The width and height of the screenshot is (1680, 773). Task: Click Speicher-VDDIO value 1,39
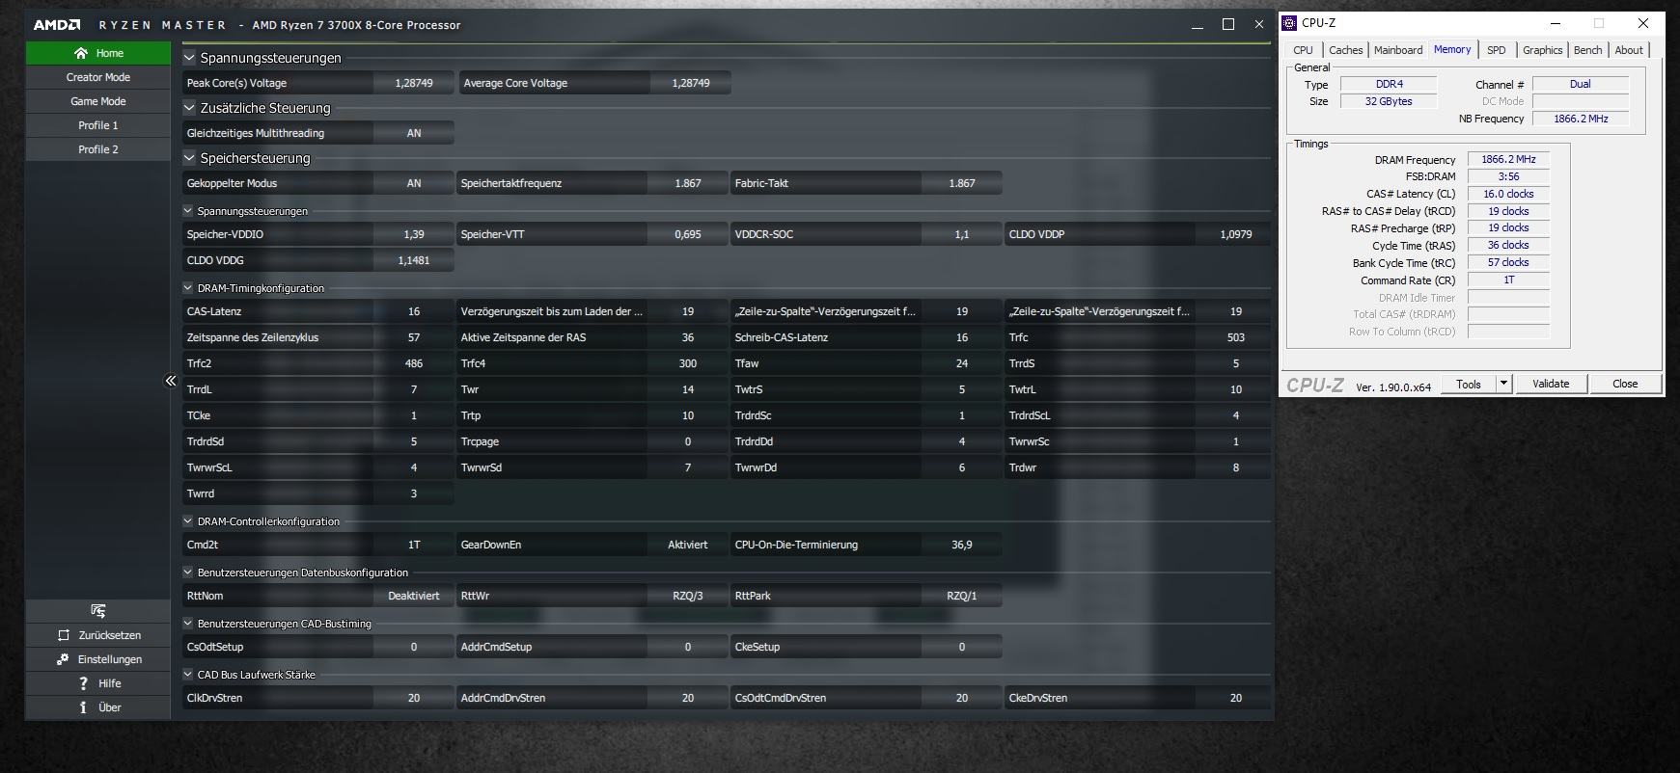[x=414, y=234]
